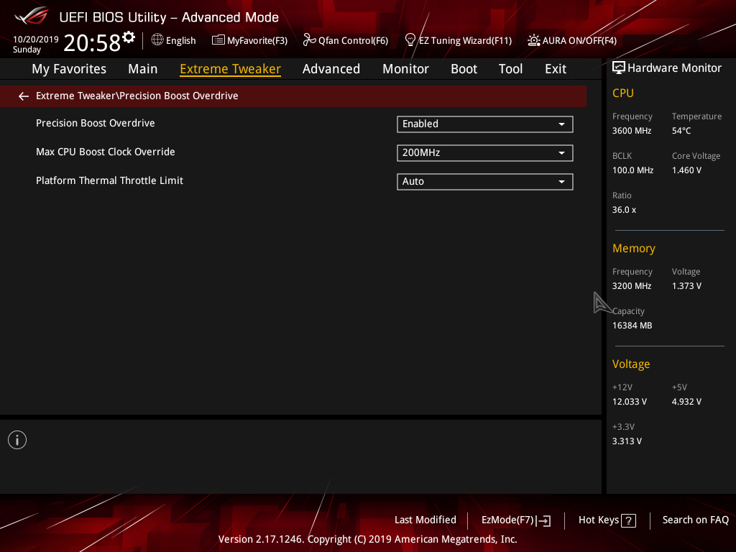Screen dimensions: 736x552
Task: Open the Exit tab
Action: 556,69
